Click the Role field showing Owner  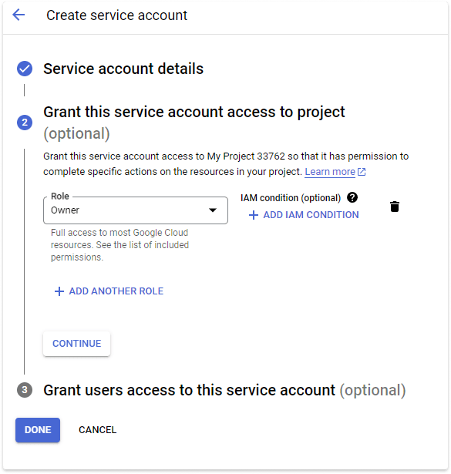(136, 210)
